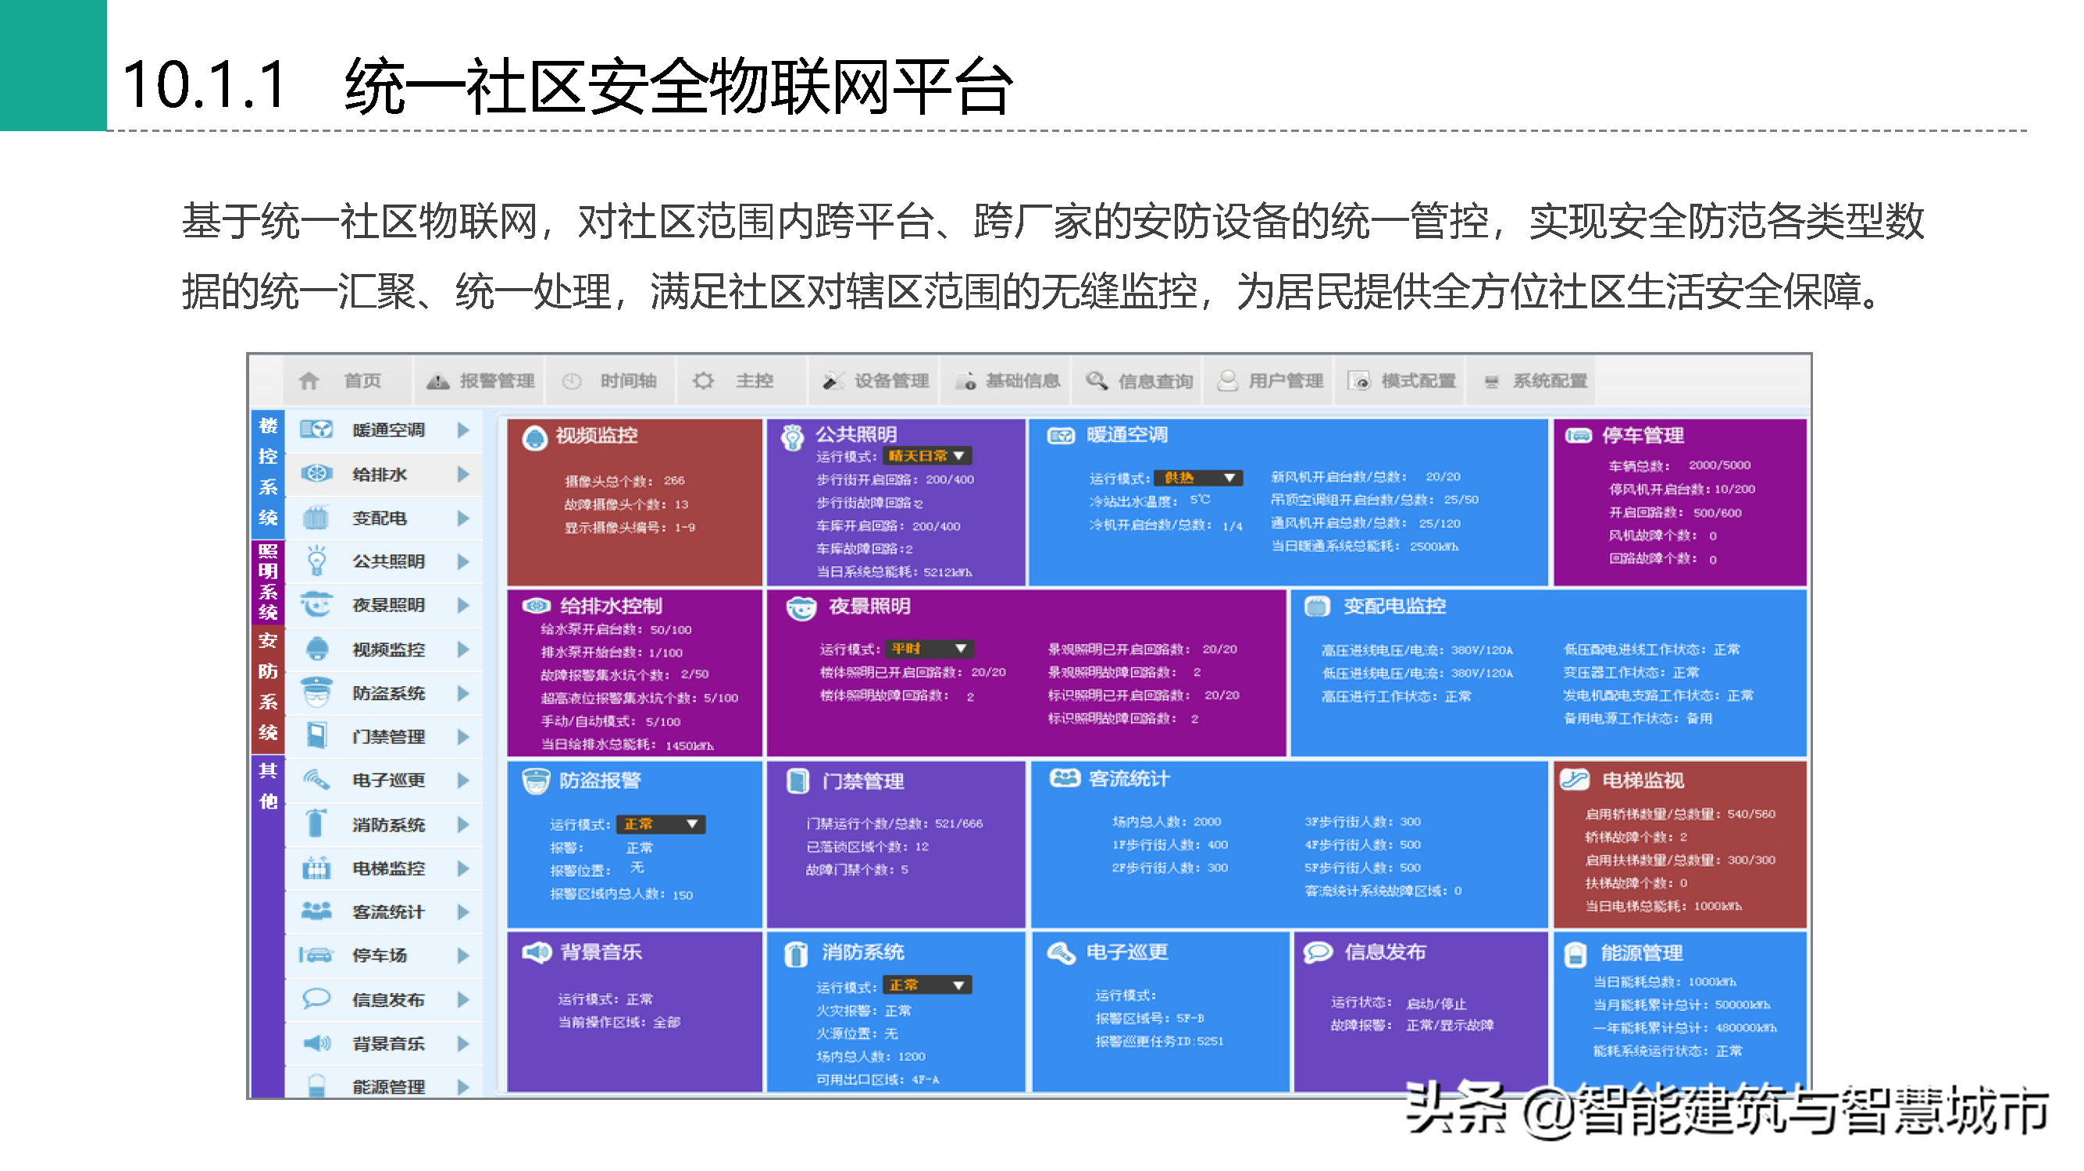2084x1171 pixels.
Task: Click the 视频监控 sidebar camera icon
Action: pos(316,649)
